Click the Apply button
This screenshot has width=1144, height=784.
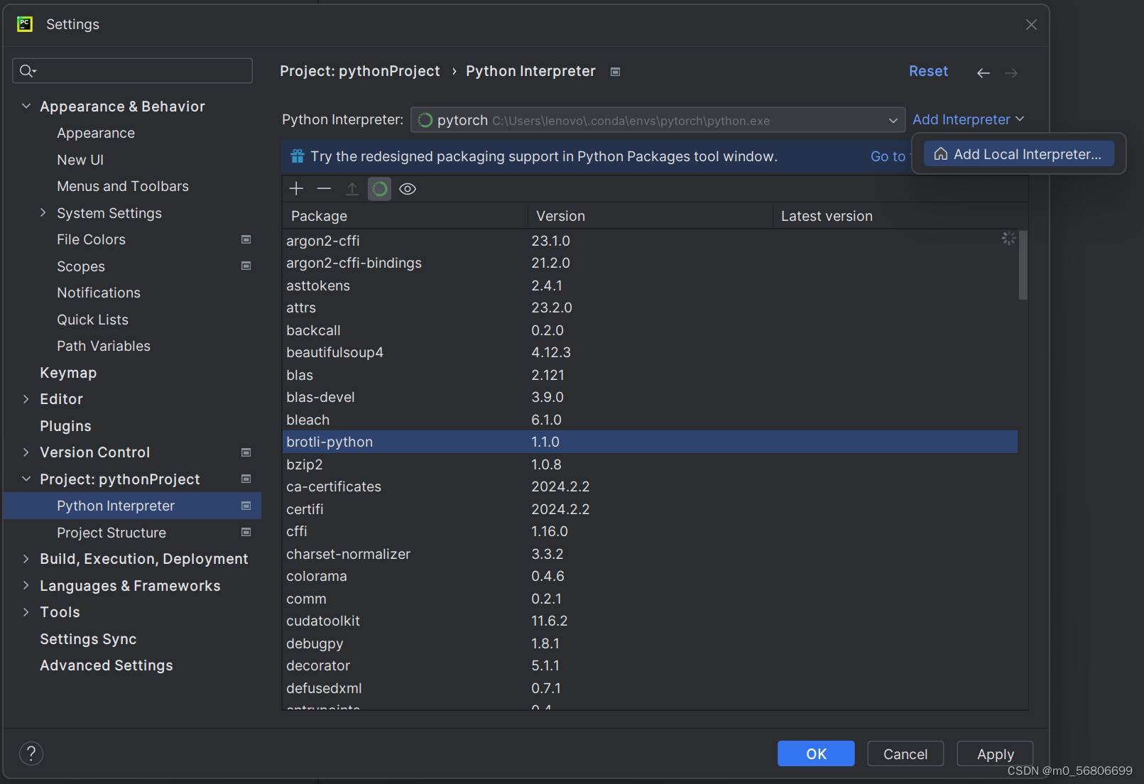click(995, 753)
